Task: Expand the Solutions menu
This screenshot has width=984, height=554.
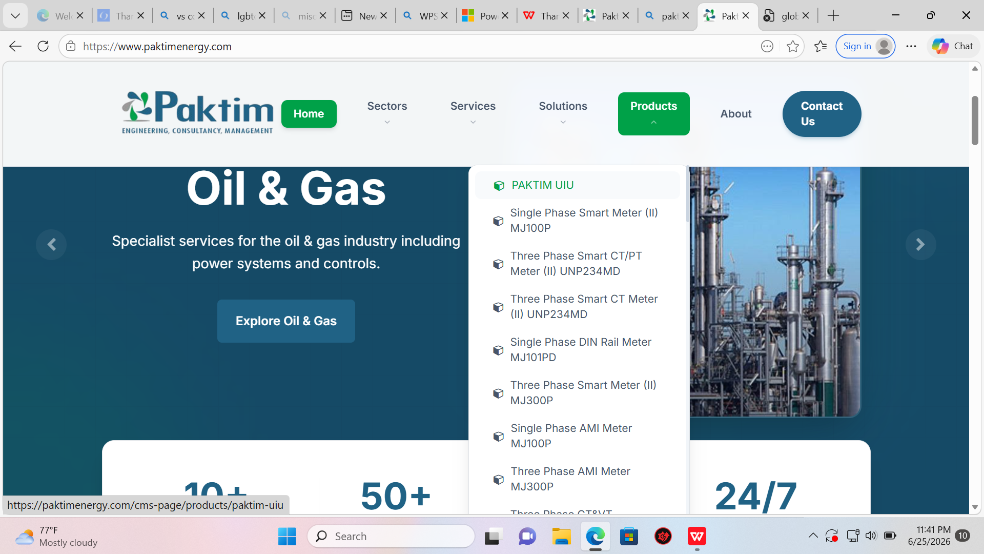Action: [x=563, y=113]
